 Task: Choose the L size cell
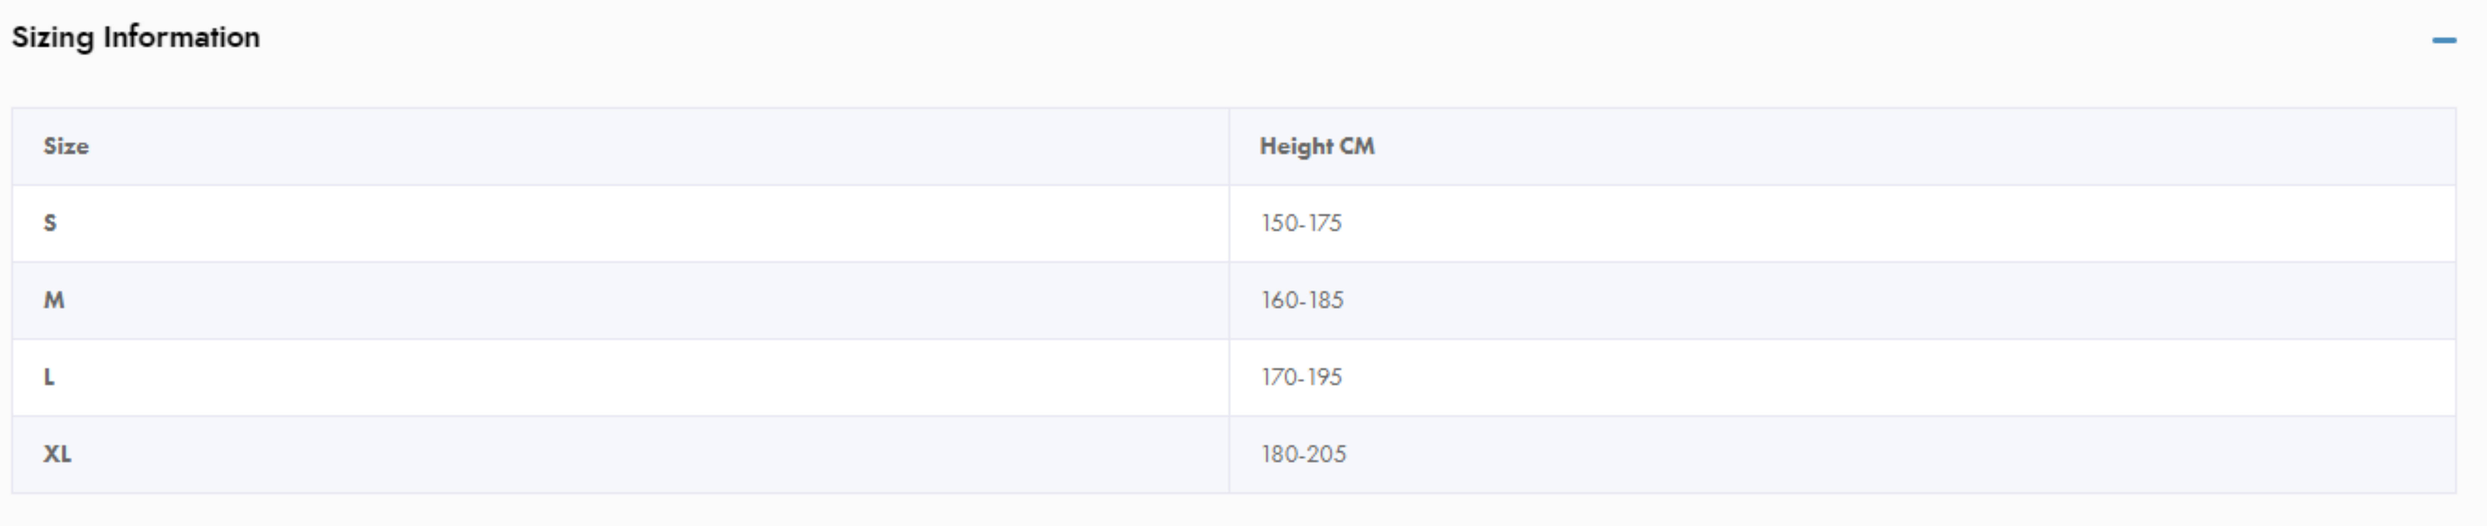point(49,378)
